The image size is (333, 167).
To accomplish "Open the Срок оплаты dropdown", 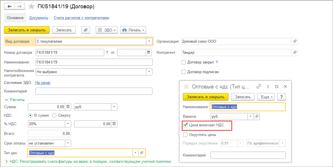I will [x=68, y=143].
